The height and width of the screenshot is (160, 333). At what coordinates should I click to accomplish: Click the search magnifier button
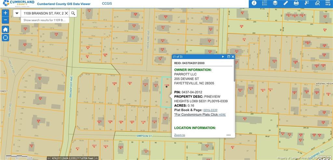(x=73, y=13)
